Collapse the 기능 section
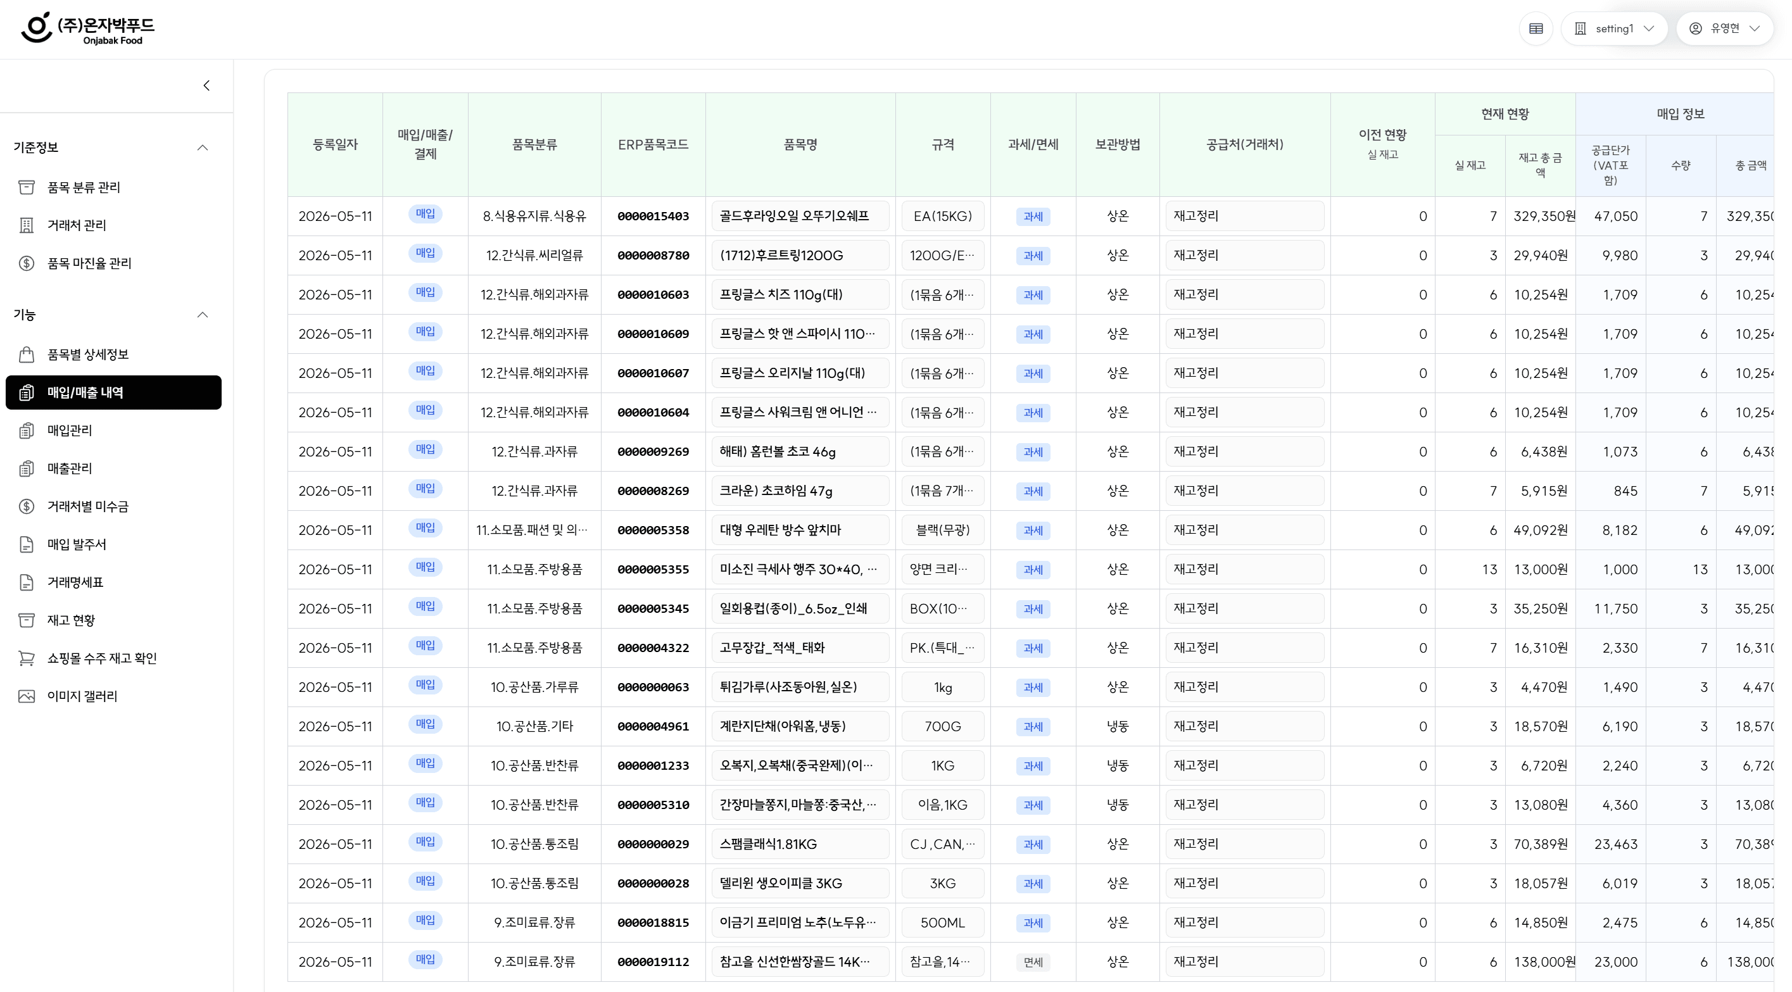1792x992 pixels. [x=203, y=315]
